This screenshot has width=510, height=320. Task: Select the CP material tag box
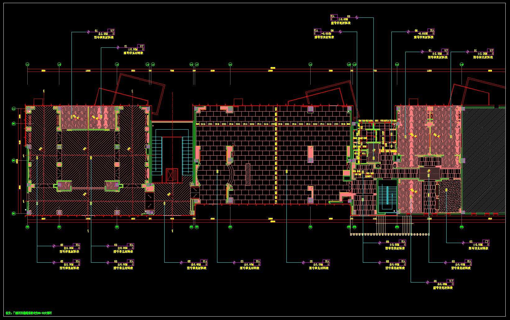[x=486, y=242]
